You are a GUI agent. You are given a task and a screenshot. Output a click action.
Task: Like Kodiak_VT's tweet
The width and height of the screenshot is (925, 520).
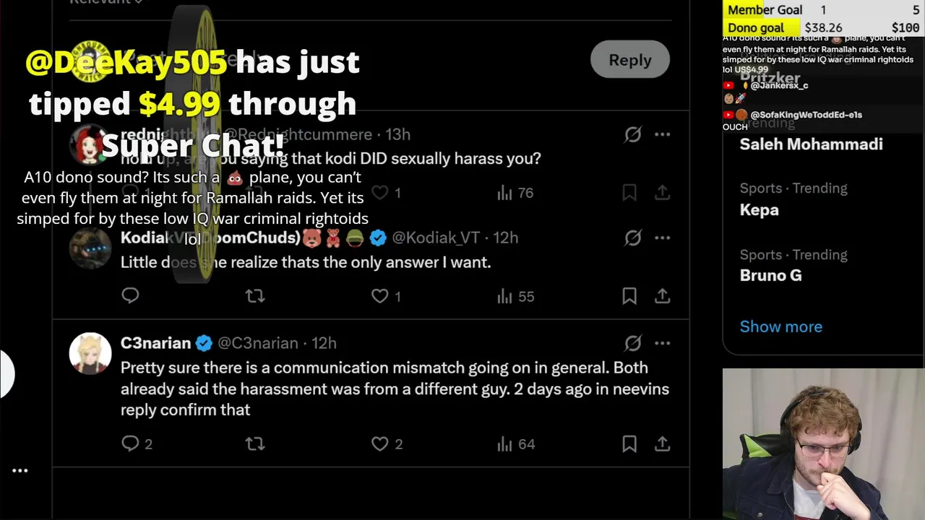coord(380,296)
